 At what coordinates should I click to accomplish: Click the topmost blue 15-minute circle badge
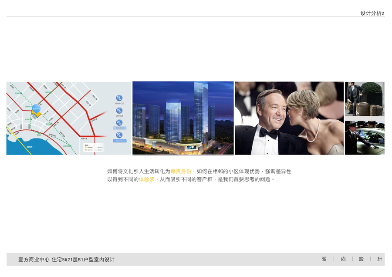[119, 98]
